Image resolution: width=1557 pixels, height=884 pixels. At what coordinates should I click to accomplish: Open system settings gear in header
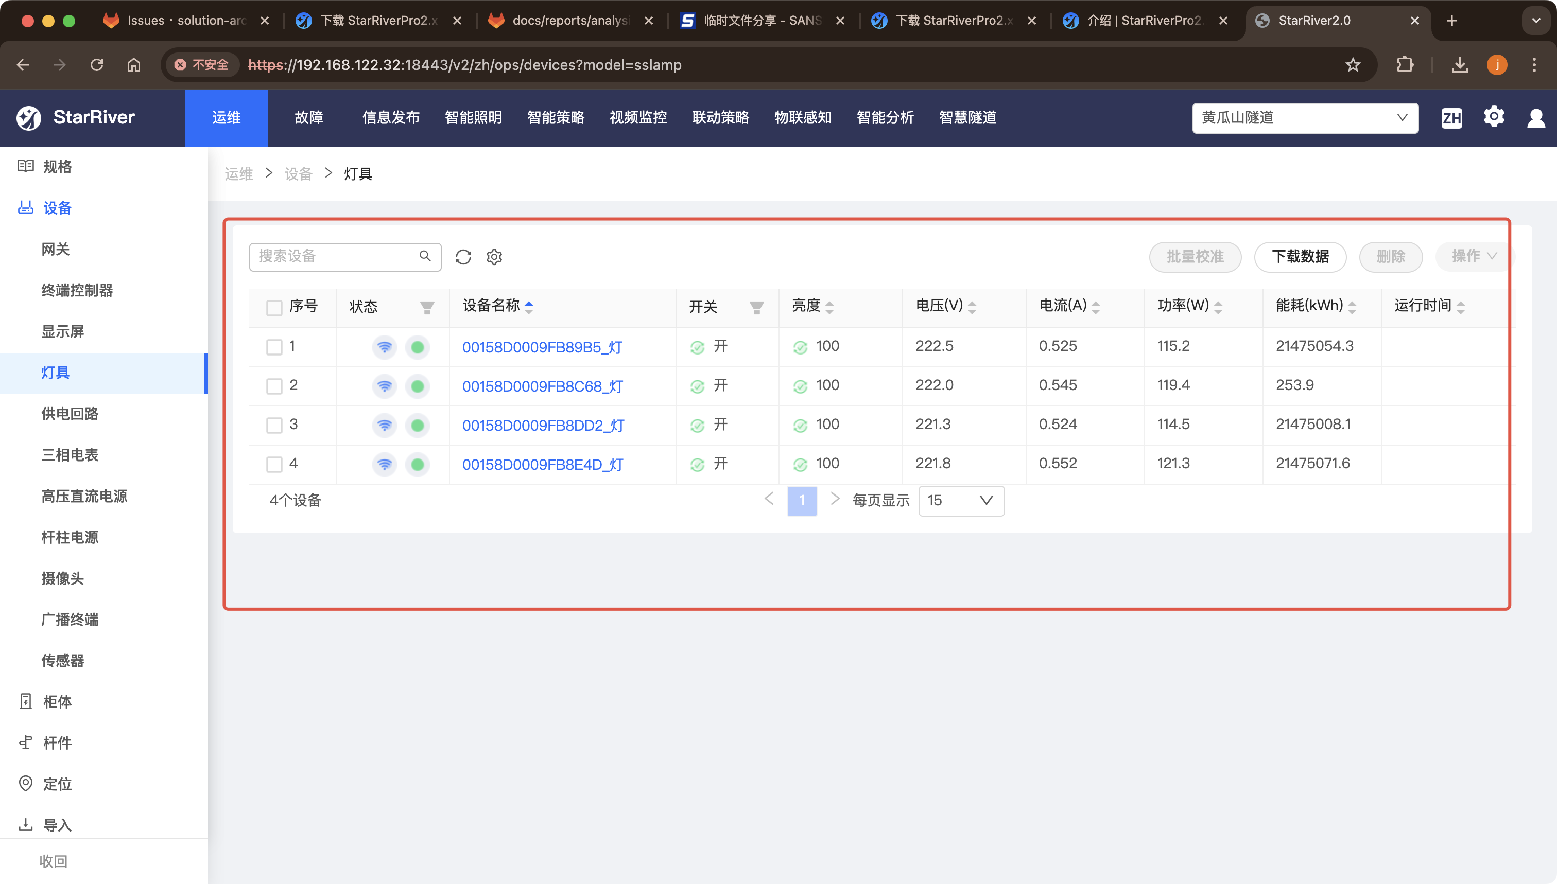coord(1494,117)
